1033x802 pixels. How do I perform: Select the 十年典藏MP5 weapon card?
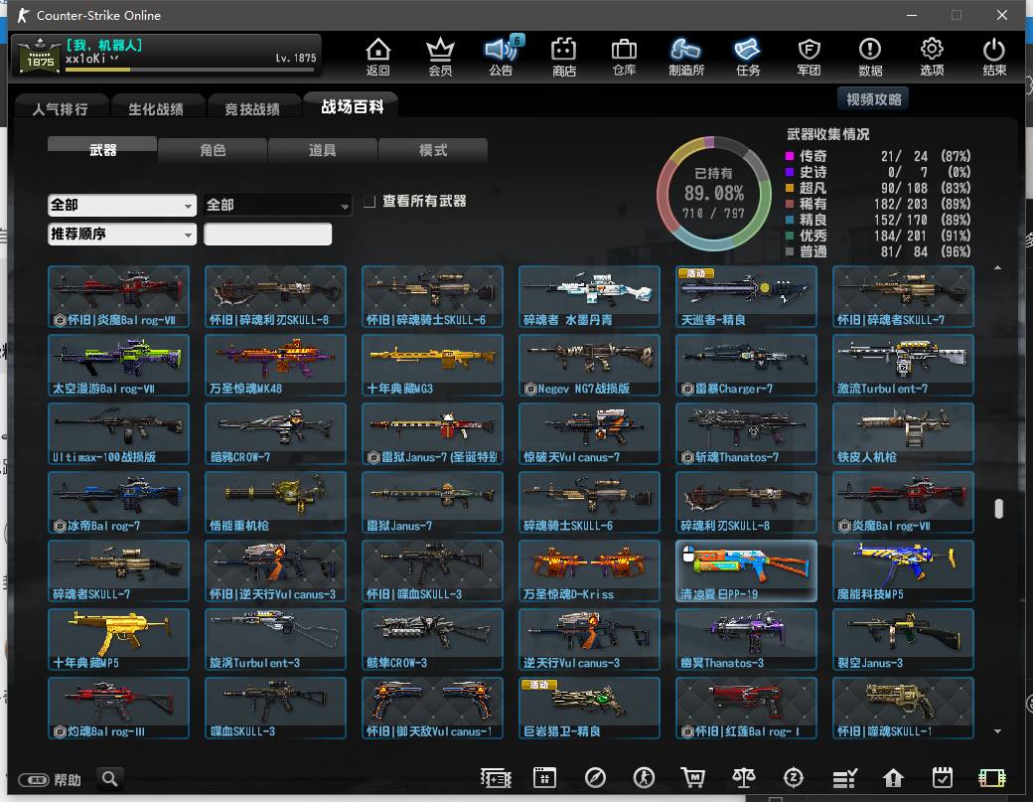click(118, 639)
